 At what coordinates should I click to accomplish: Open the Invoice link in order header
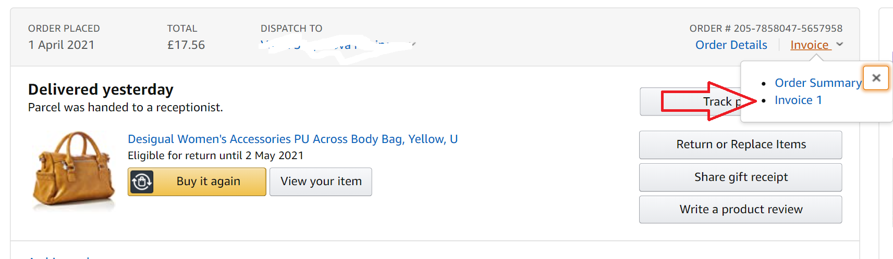(x=810, y=45)
